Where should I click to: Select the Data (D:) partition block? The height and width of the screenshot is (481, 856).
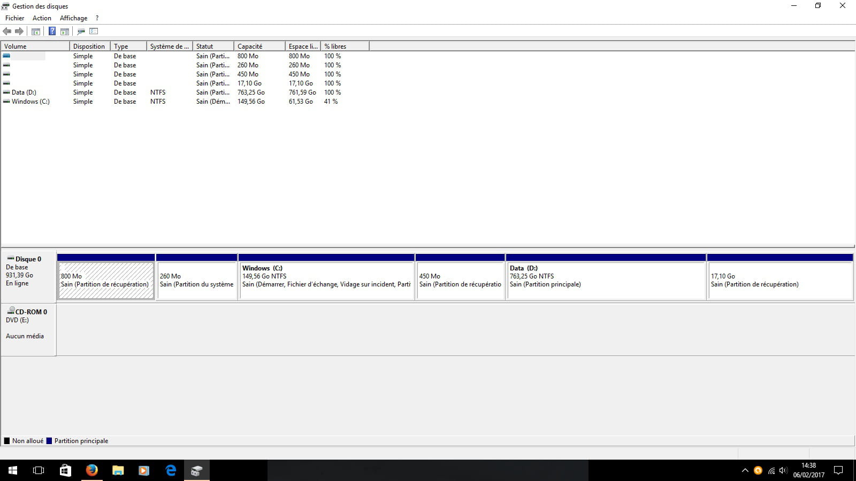pos(606,277)
